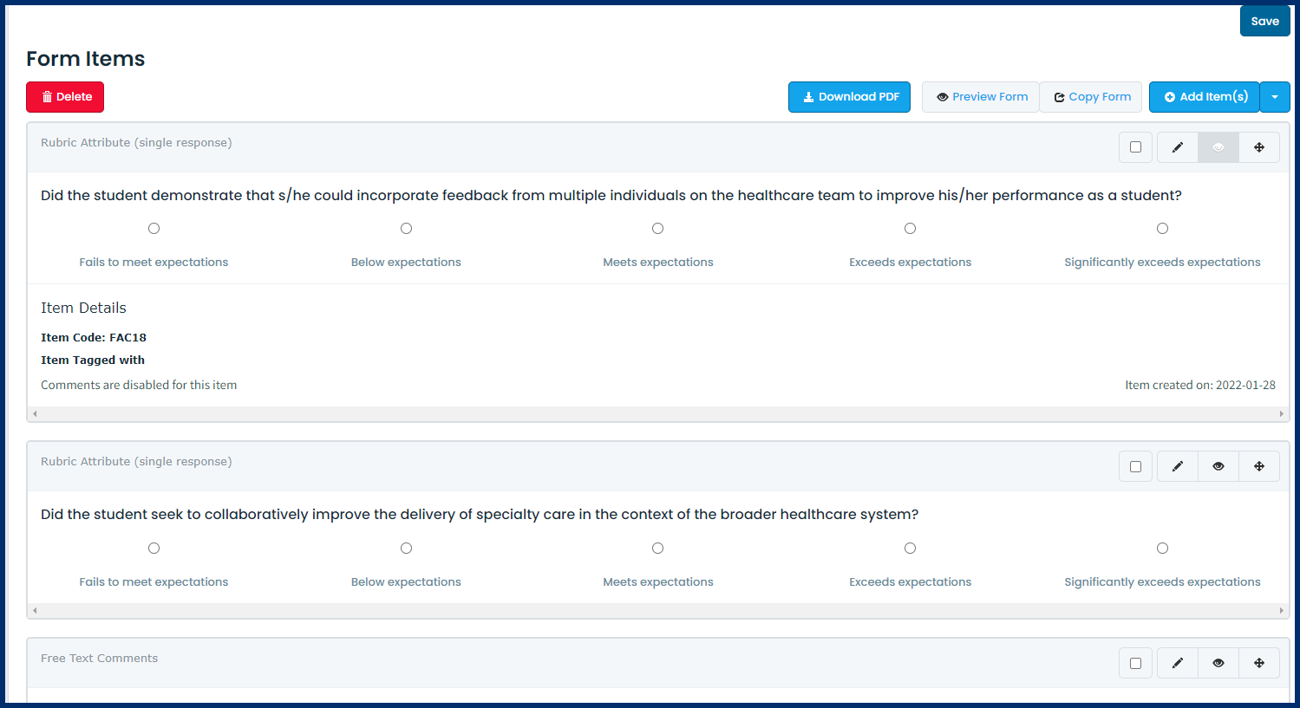Edit the Free Text Comments item
Screen dimensions: 1300x708
(x=1178, y=663)
